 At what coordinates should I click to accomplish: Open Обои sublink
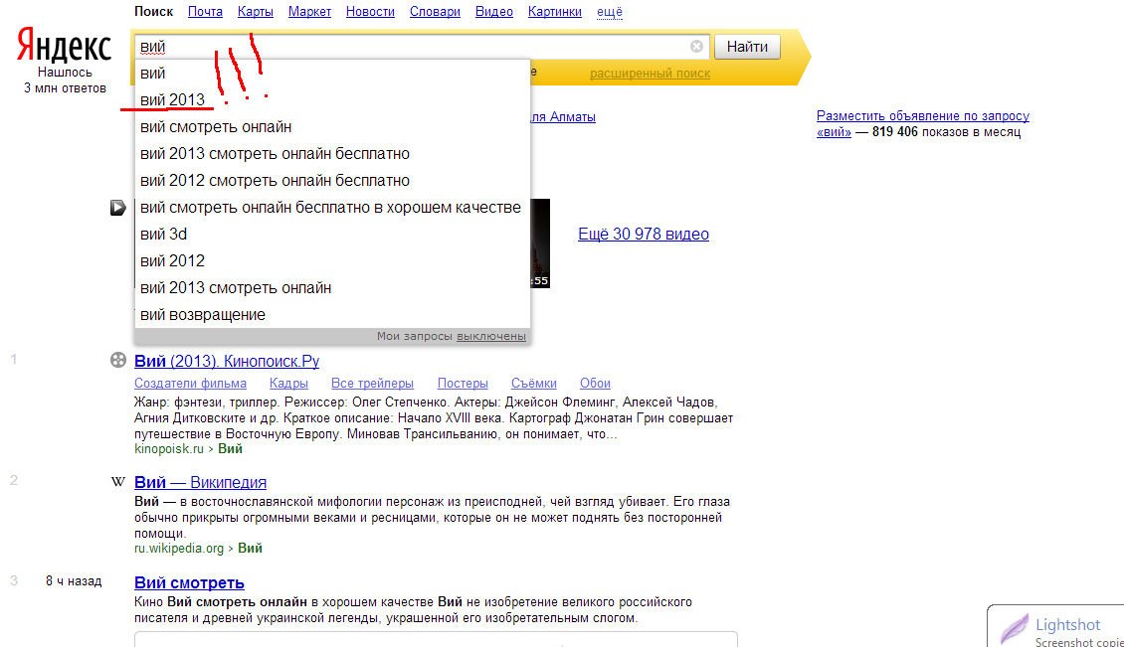click(x=595, y=384)
